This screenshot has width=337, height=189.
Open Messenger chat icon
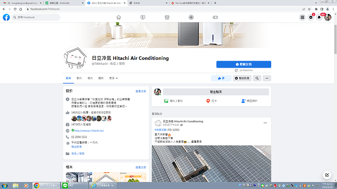tap(311, 17)
